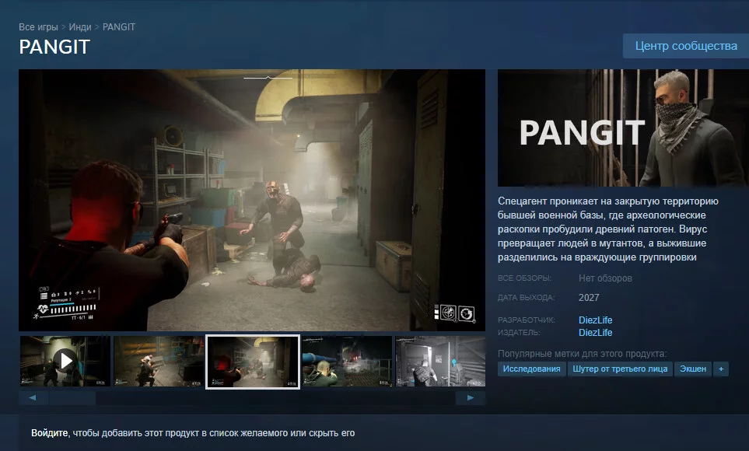Click the Войдите sign-in link
Viewport: 749px width, 451px height.
pyautogui.click(x=50, y=433)
